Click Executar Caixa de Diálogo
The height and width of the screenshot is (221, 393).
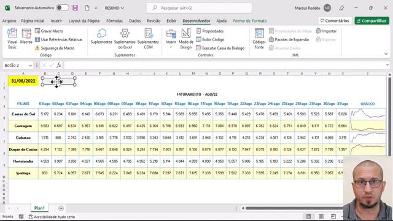pyautogui.click(x=220, y=48)
